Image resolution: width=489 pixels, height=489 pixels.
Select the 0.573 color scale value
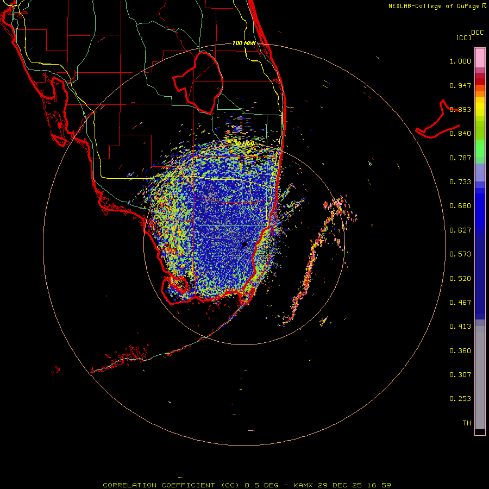point(460,254)
